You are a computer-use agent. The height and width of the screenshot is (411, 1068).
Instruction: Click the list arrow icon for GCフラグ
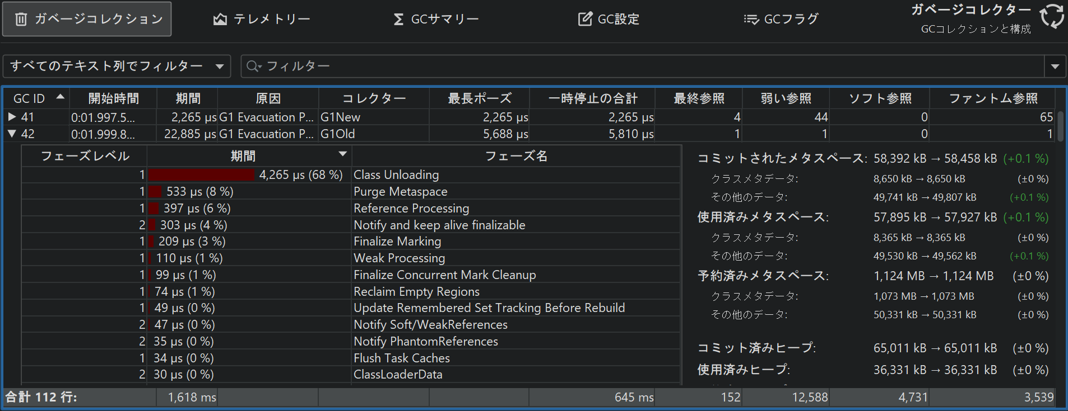tap(751, 20)
